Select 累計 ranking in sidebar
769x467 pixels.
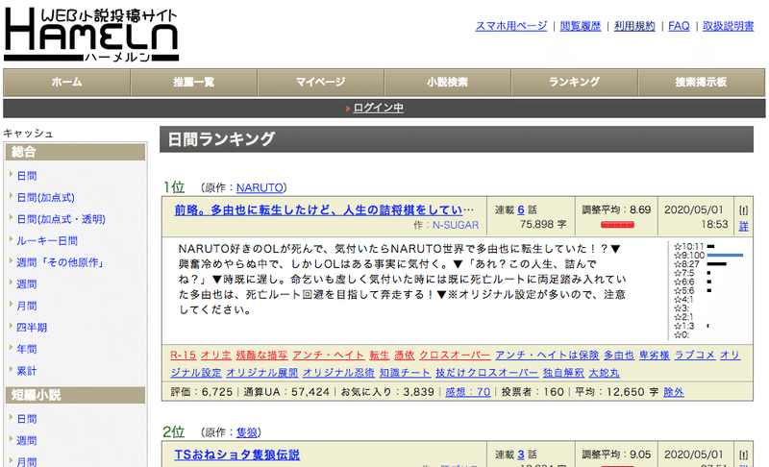pos(27,371)
